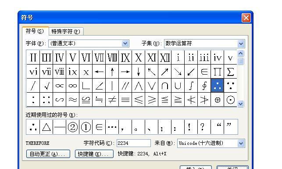Open the font dropdown list
Image resolution: width=282 pixels, height=169 pixels.
125,43
